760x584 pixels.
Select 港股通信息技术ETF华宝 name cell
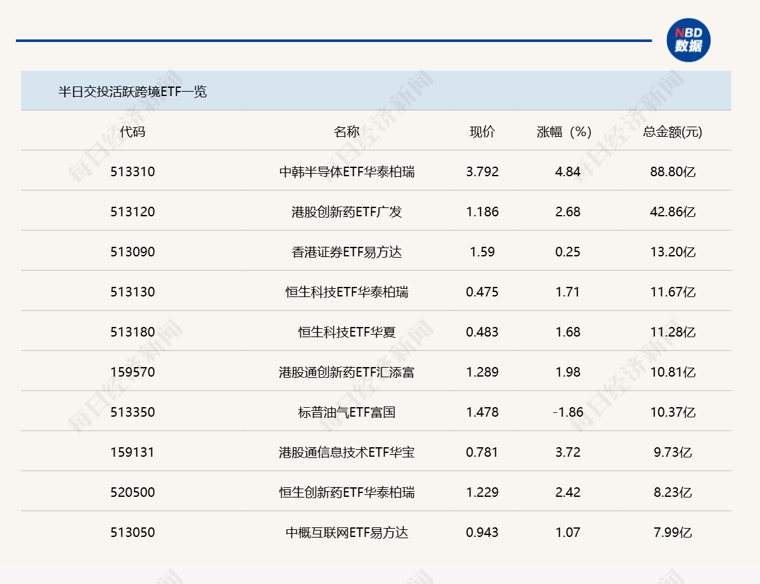coord(346,453)
